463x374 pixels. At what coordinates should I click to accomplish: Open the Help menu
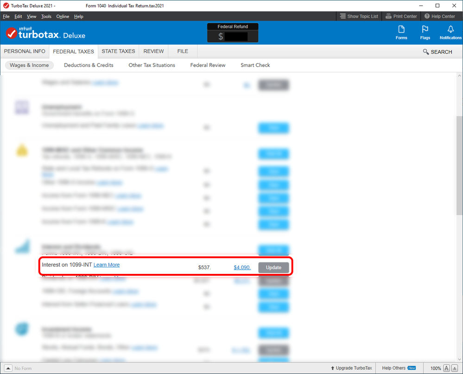pyautogui.click(x=78, y=17)
